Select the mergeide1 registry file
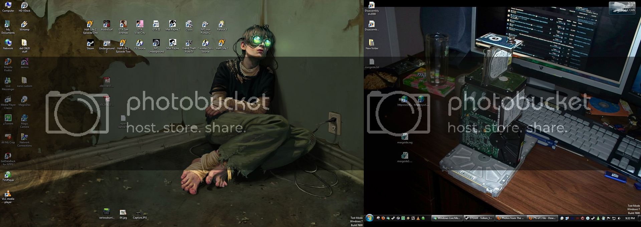The height and width of the screenshot is (227, 641). click(x=405, y=157)
